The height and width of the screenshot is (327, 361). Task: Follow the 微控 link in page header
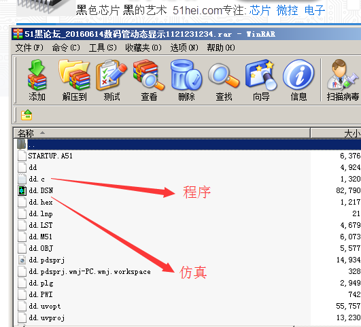287,10
